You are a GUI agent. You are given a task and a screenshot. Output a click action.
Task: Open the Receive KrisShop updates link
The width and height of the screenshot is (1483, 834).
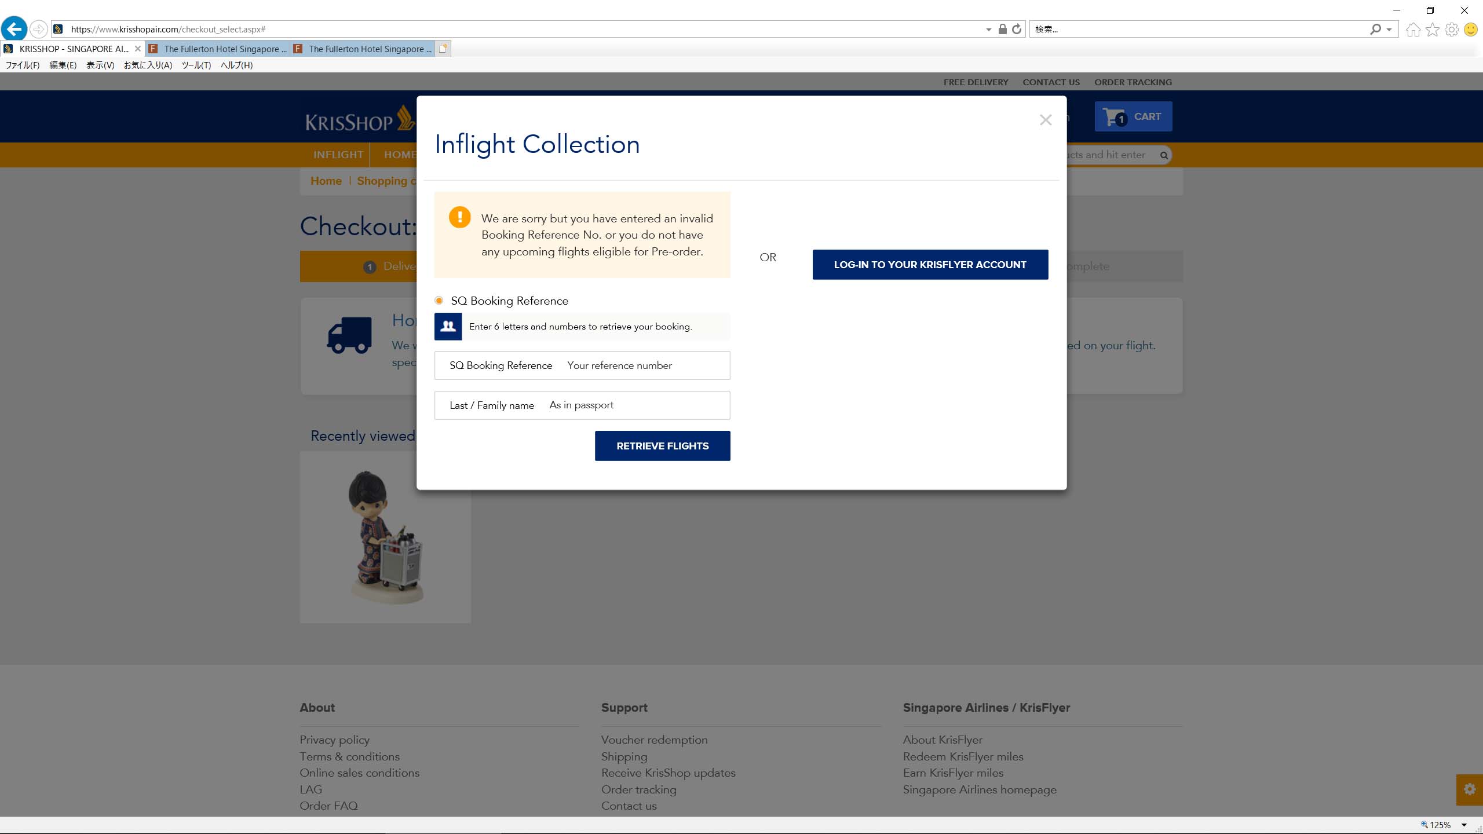tap(668, 773)
